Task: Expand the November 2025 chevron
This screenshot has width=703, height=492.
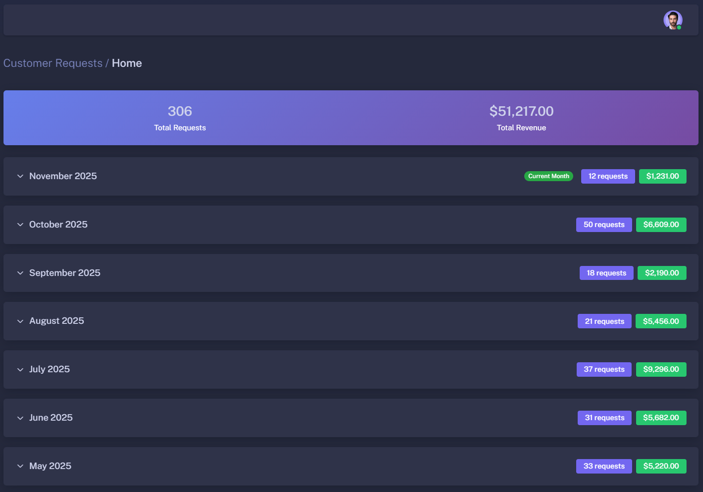Action: point(20,176)
